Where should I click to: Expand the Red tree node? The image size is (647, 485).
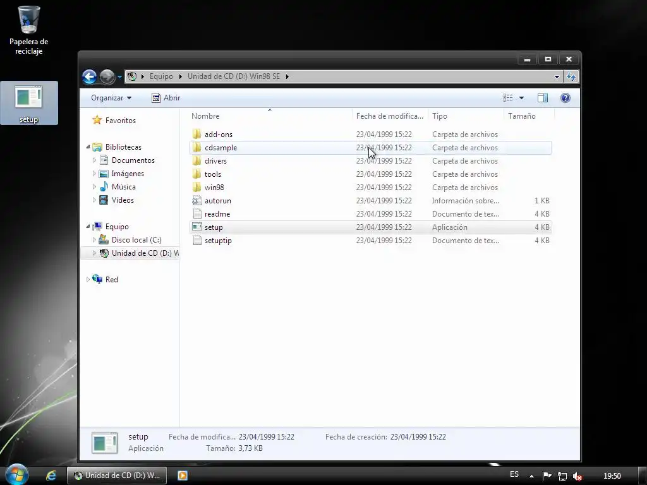click(x=88, y=279)
